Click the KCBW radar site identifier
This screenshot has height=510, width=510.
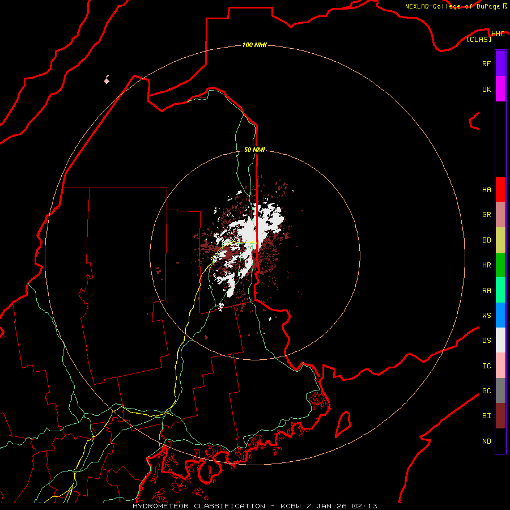pyautogui.click(x=291, y=506)
